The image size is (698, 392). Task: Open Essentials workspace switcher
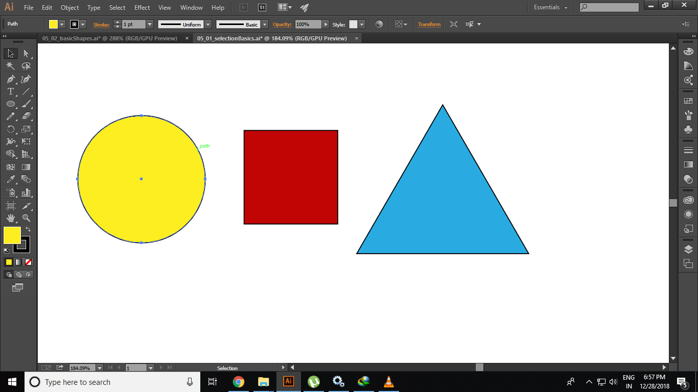(550, 7)
